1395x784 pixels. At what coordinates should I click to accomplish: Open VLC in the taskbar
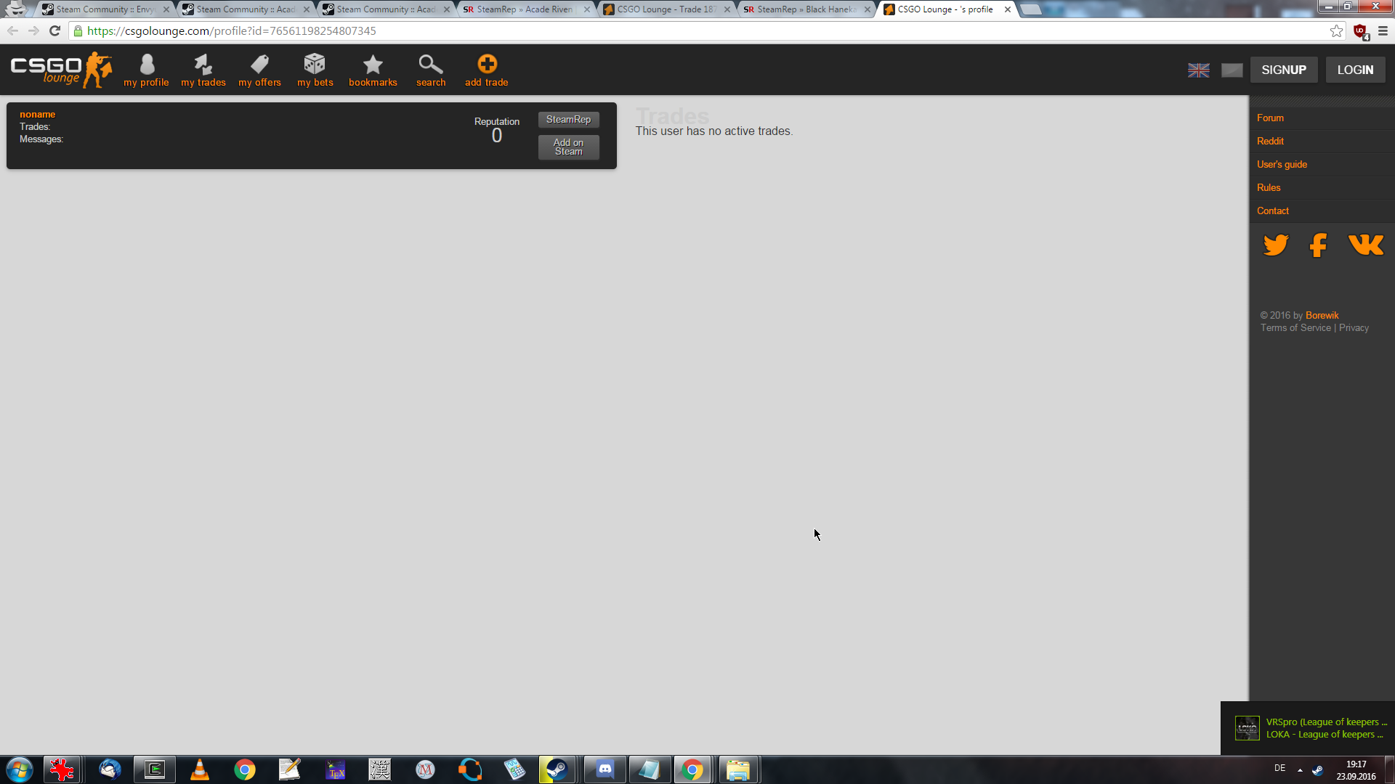pyautogui.click(x=200, y=769)
